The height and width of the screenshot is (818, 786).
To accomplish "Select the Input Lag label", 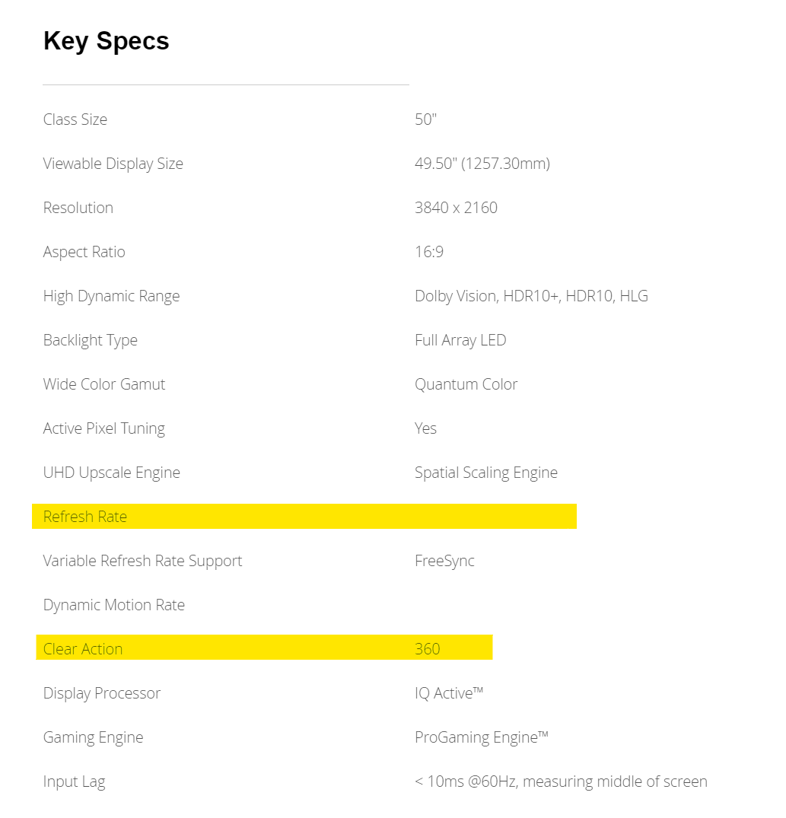I will tap(74, 781).
